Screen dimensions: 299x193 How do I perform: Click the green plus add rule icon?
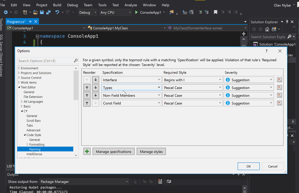pyautogui.click(x=87, y=152)
